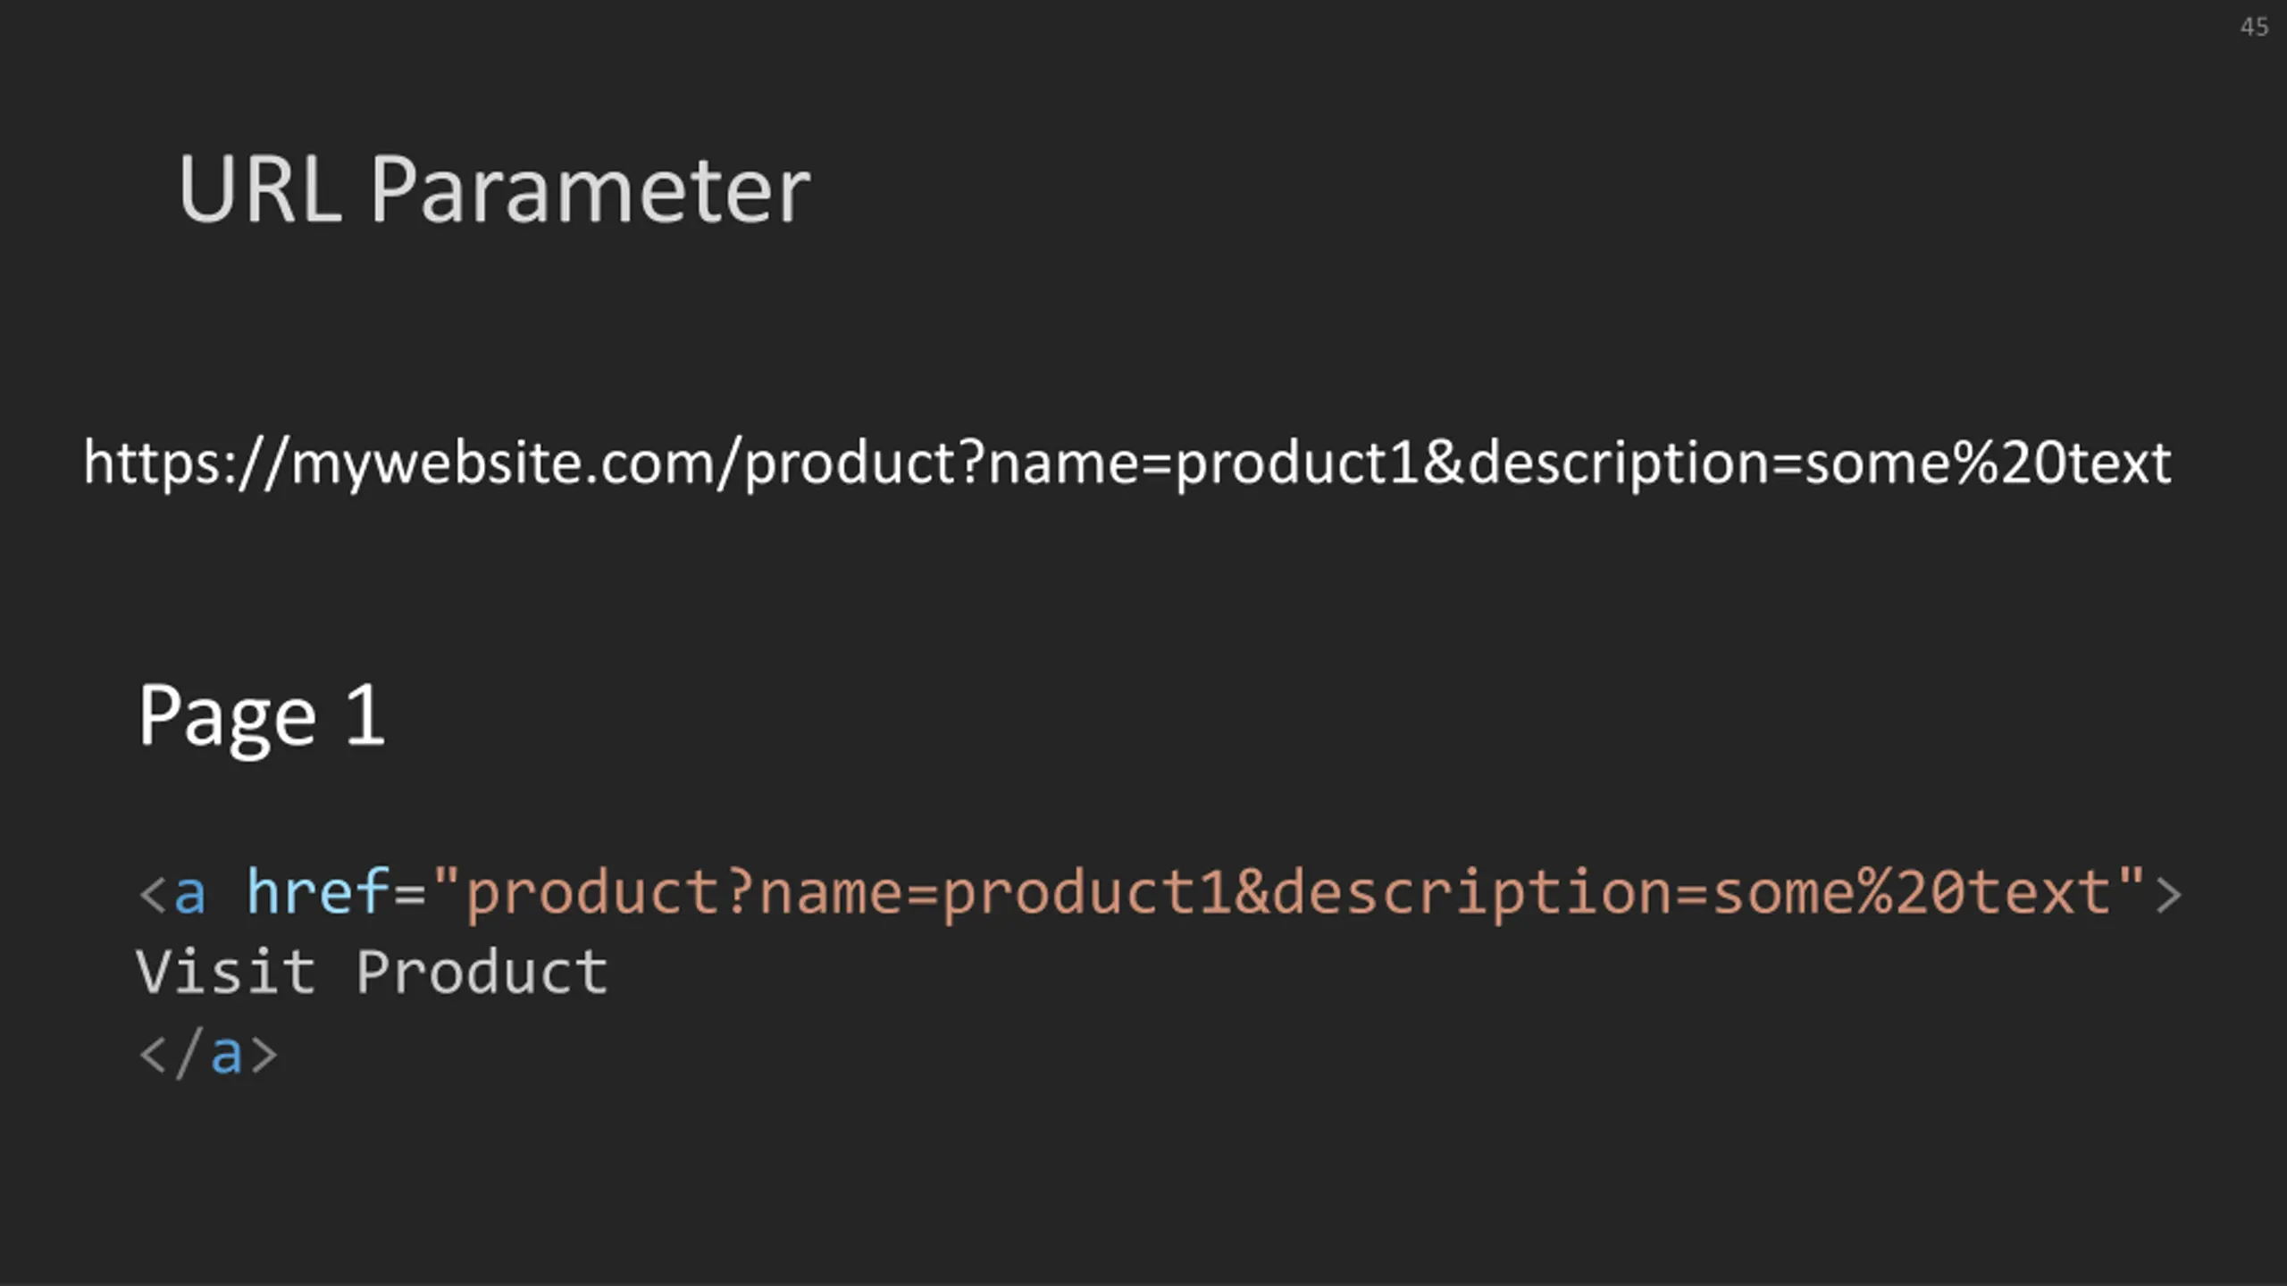Click "some%20text" in the white URL

[x=1988, y=463]
